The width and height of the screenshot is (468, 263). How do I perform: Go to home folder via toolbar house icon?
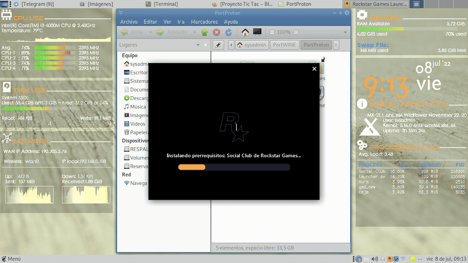pyautogui.click(x=245, y=32)
